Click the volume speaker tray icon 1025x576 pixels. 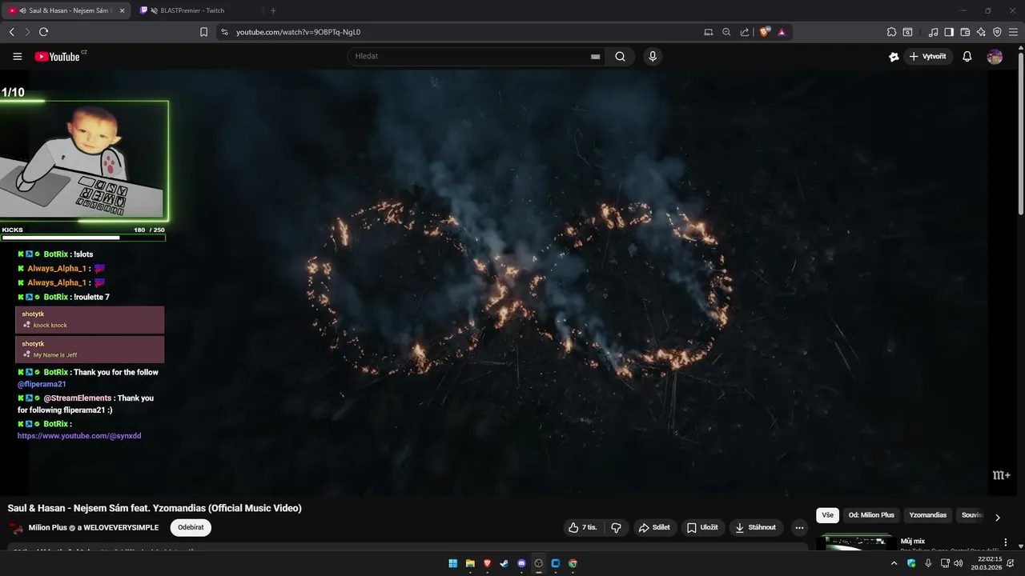(x=959, y=563)
